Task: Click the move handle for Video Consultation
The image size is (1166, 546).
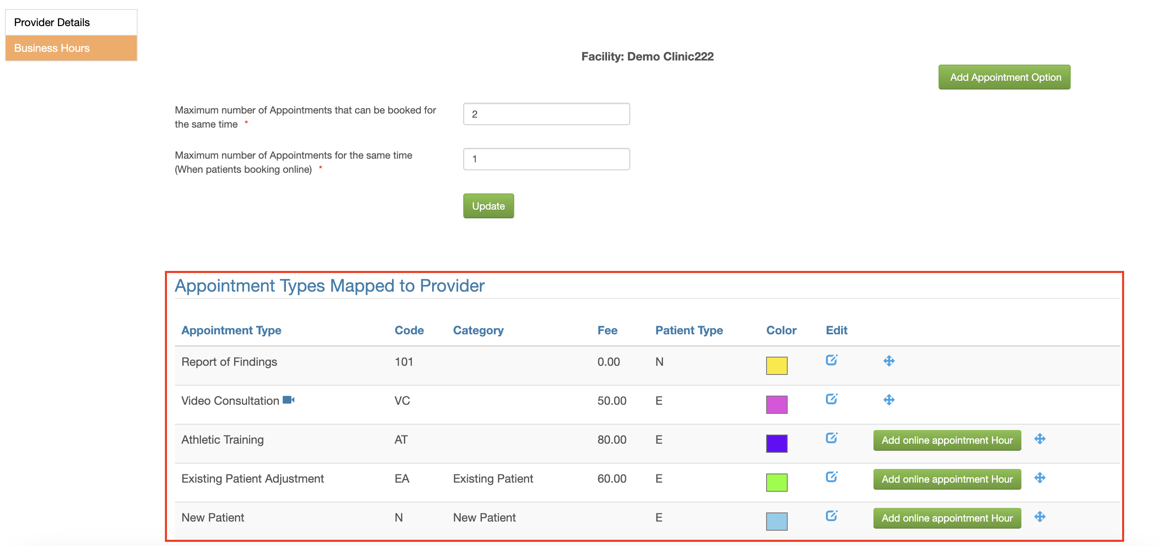Action: point(888,400)
